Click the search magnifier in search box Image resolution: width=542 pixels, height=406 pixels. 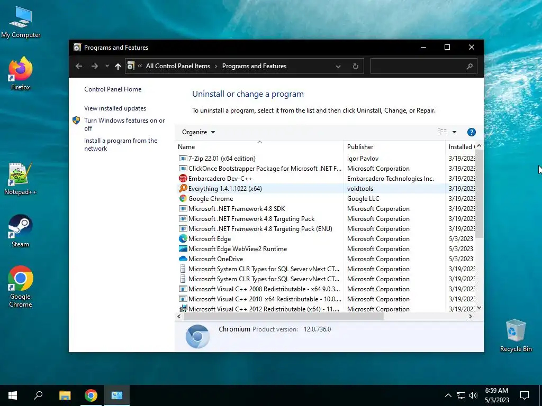(469, 66)
